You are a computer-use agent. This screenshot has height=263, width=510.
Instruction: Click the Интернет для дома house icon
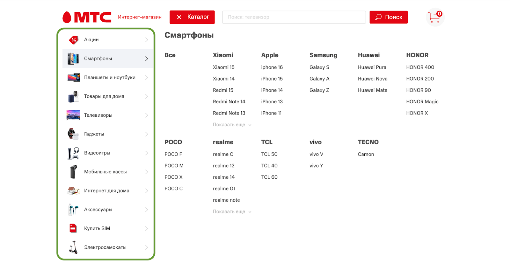(73, 191)
